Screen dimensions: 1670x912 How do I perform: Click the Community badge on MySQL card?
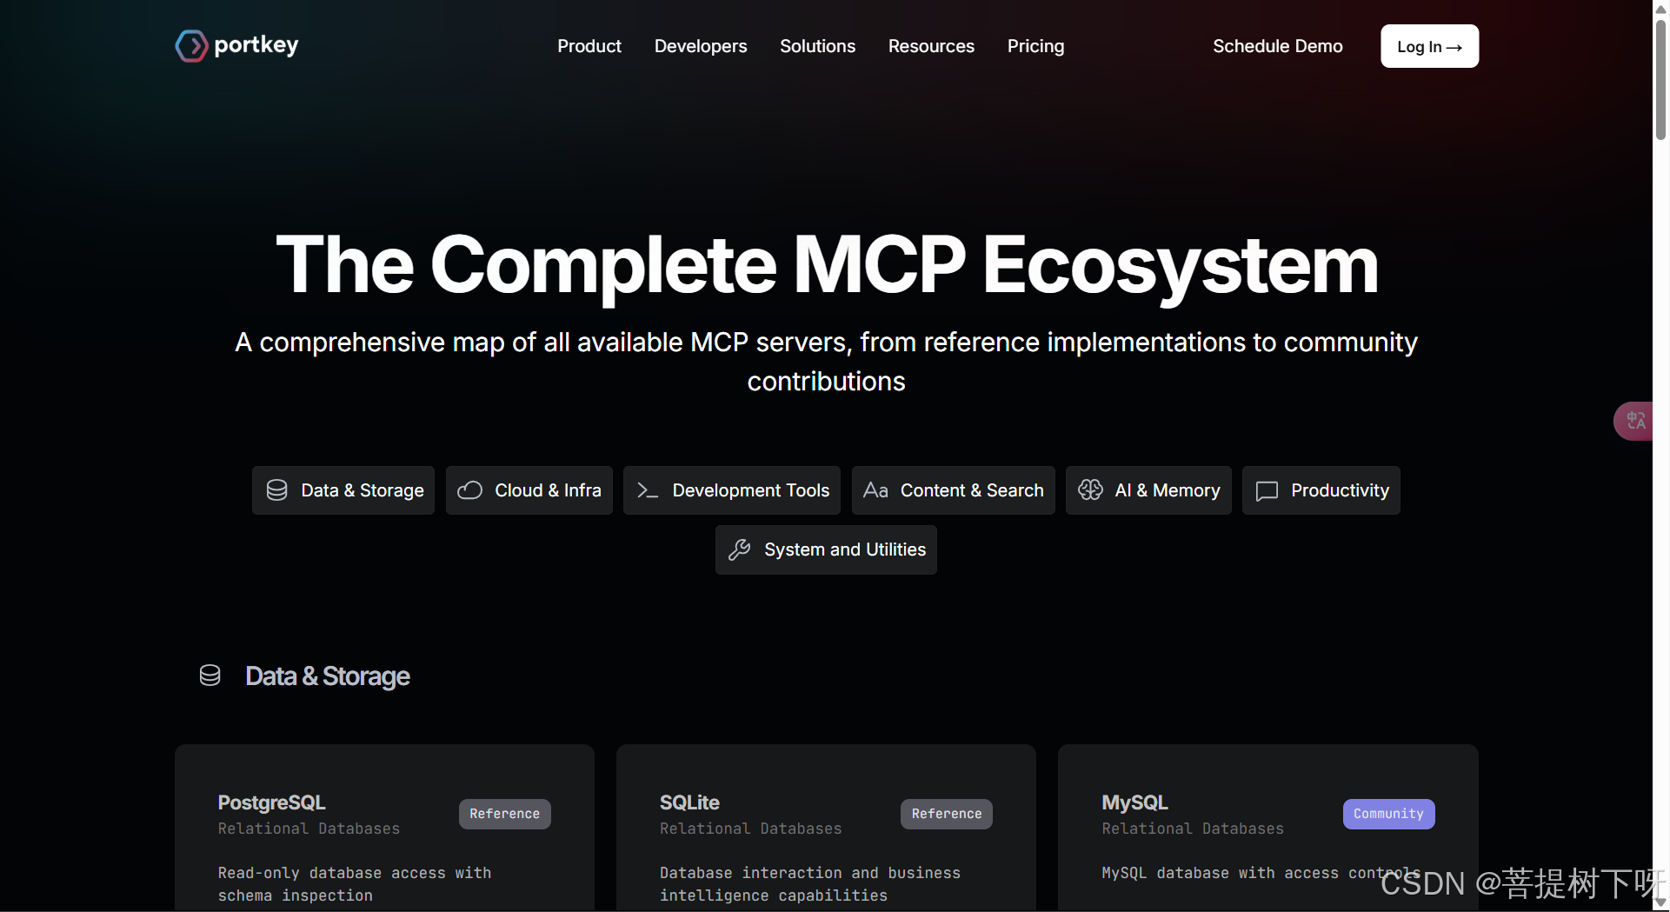[x=1388, y=814]
